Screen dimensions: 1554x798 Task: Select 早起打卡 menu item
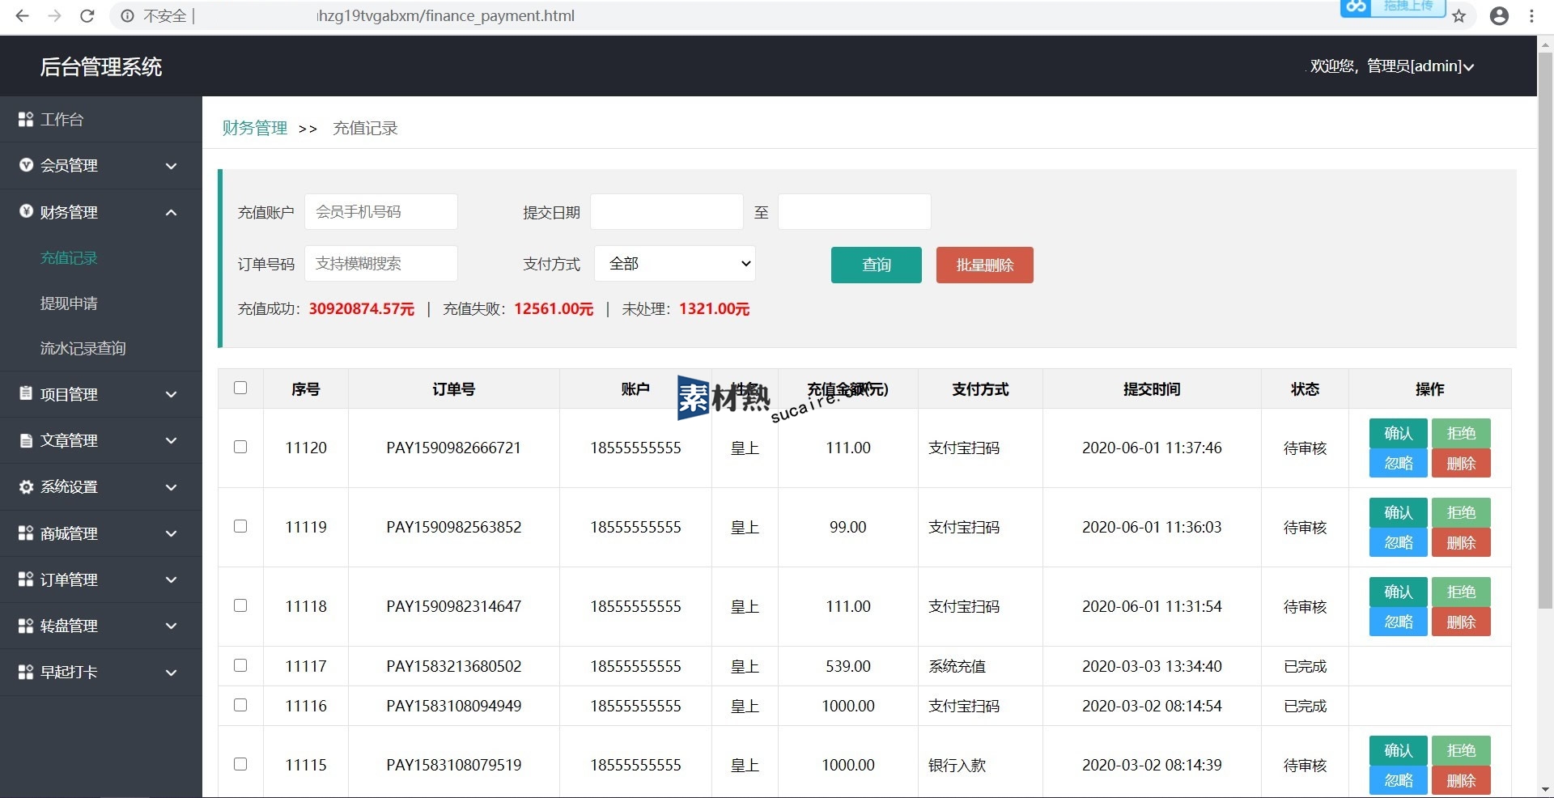(x=101, y=672)
